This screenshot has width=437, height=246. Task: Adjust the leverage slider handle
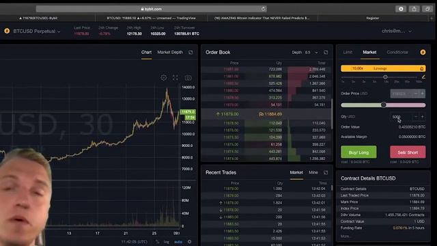point(385,77)
